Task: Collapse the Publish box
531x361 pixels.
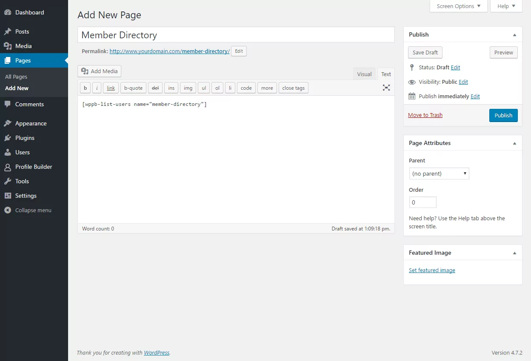Action: coord(514,35)
